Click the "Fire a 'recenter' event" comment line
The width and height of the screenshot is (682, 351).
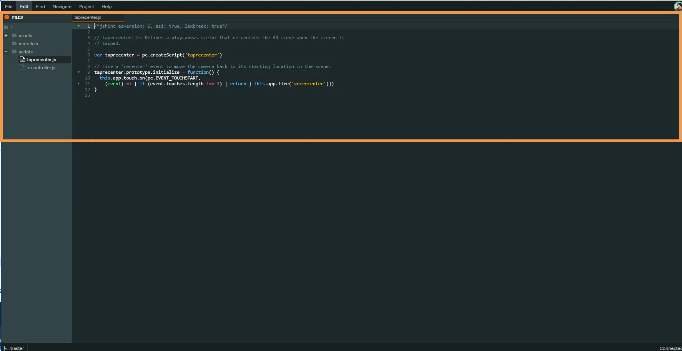click(213, 66)
